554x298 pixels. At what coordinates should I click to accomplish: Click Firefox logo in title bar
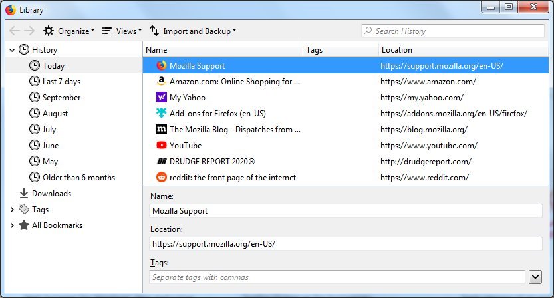click(x=11, y=9)
